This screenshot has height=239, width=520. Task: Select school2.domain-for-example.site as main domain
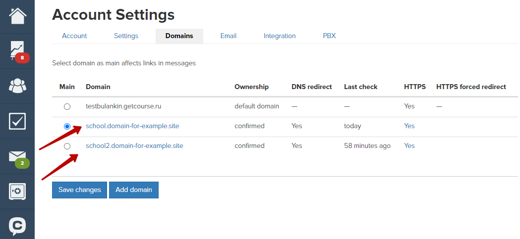click(67, 146)
